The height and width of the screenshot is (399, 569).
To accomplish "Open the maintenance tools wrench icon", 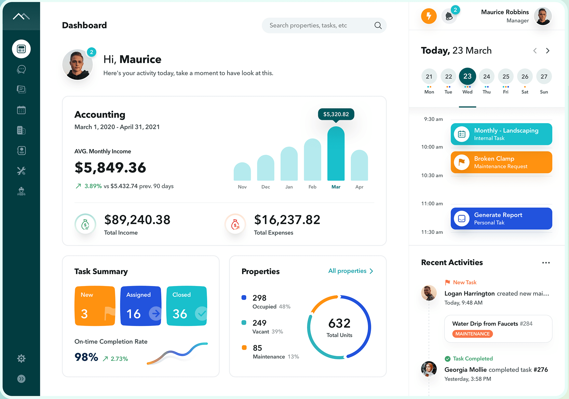I will click(21, 171).
